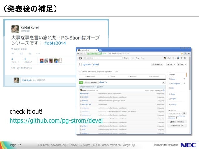Open Explore in the GitHub header
The height and width of the screenshot is (149, 199).
(127, 58)
